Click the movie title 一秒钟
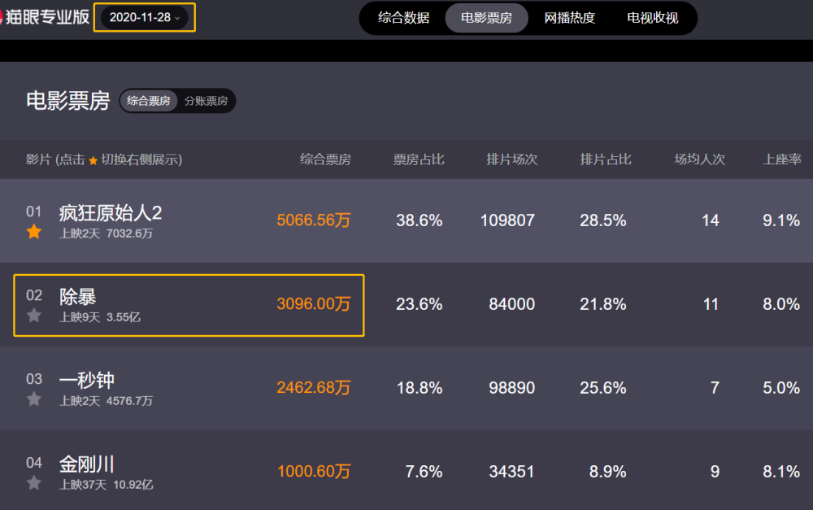The width and height of the screenshot is (813, 510). 87,380
